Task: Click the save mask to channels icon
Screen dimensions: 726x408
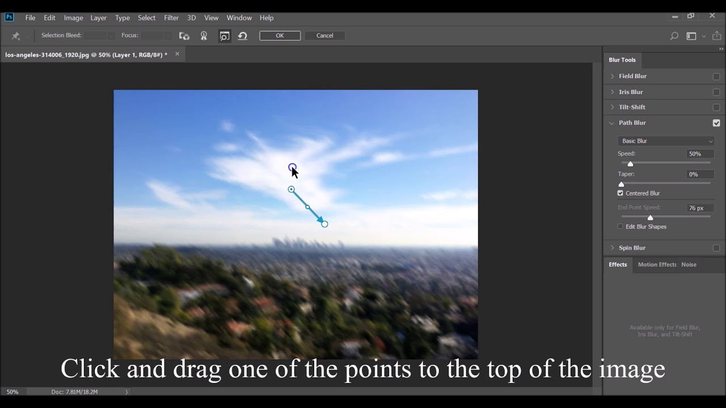Action: pyautogui.click(x=184, y=36)
